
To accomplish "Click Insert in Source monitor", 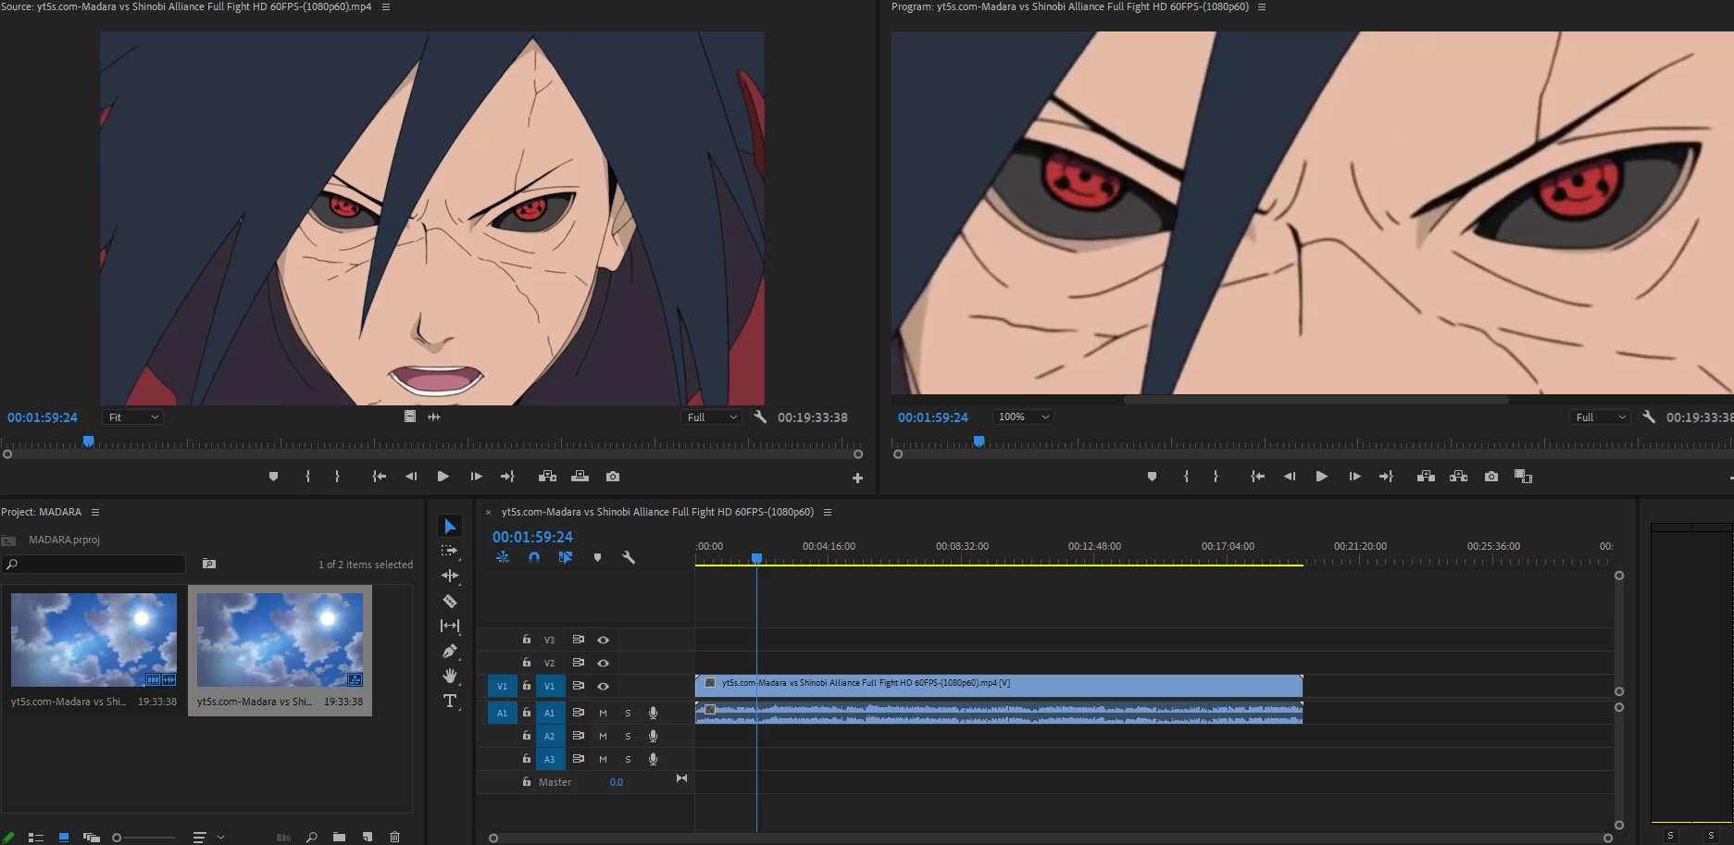I will point(547,477).
